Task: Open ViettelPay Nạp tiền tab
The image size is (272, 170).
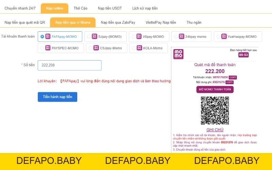Action: point(160,22)
